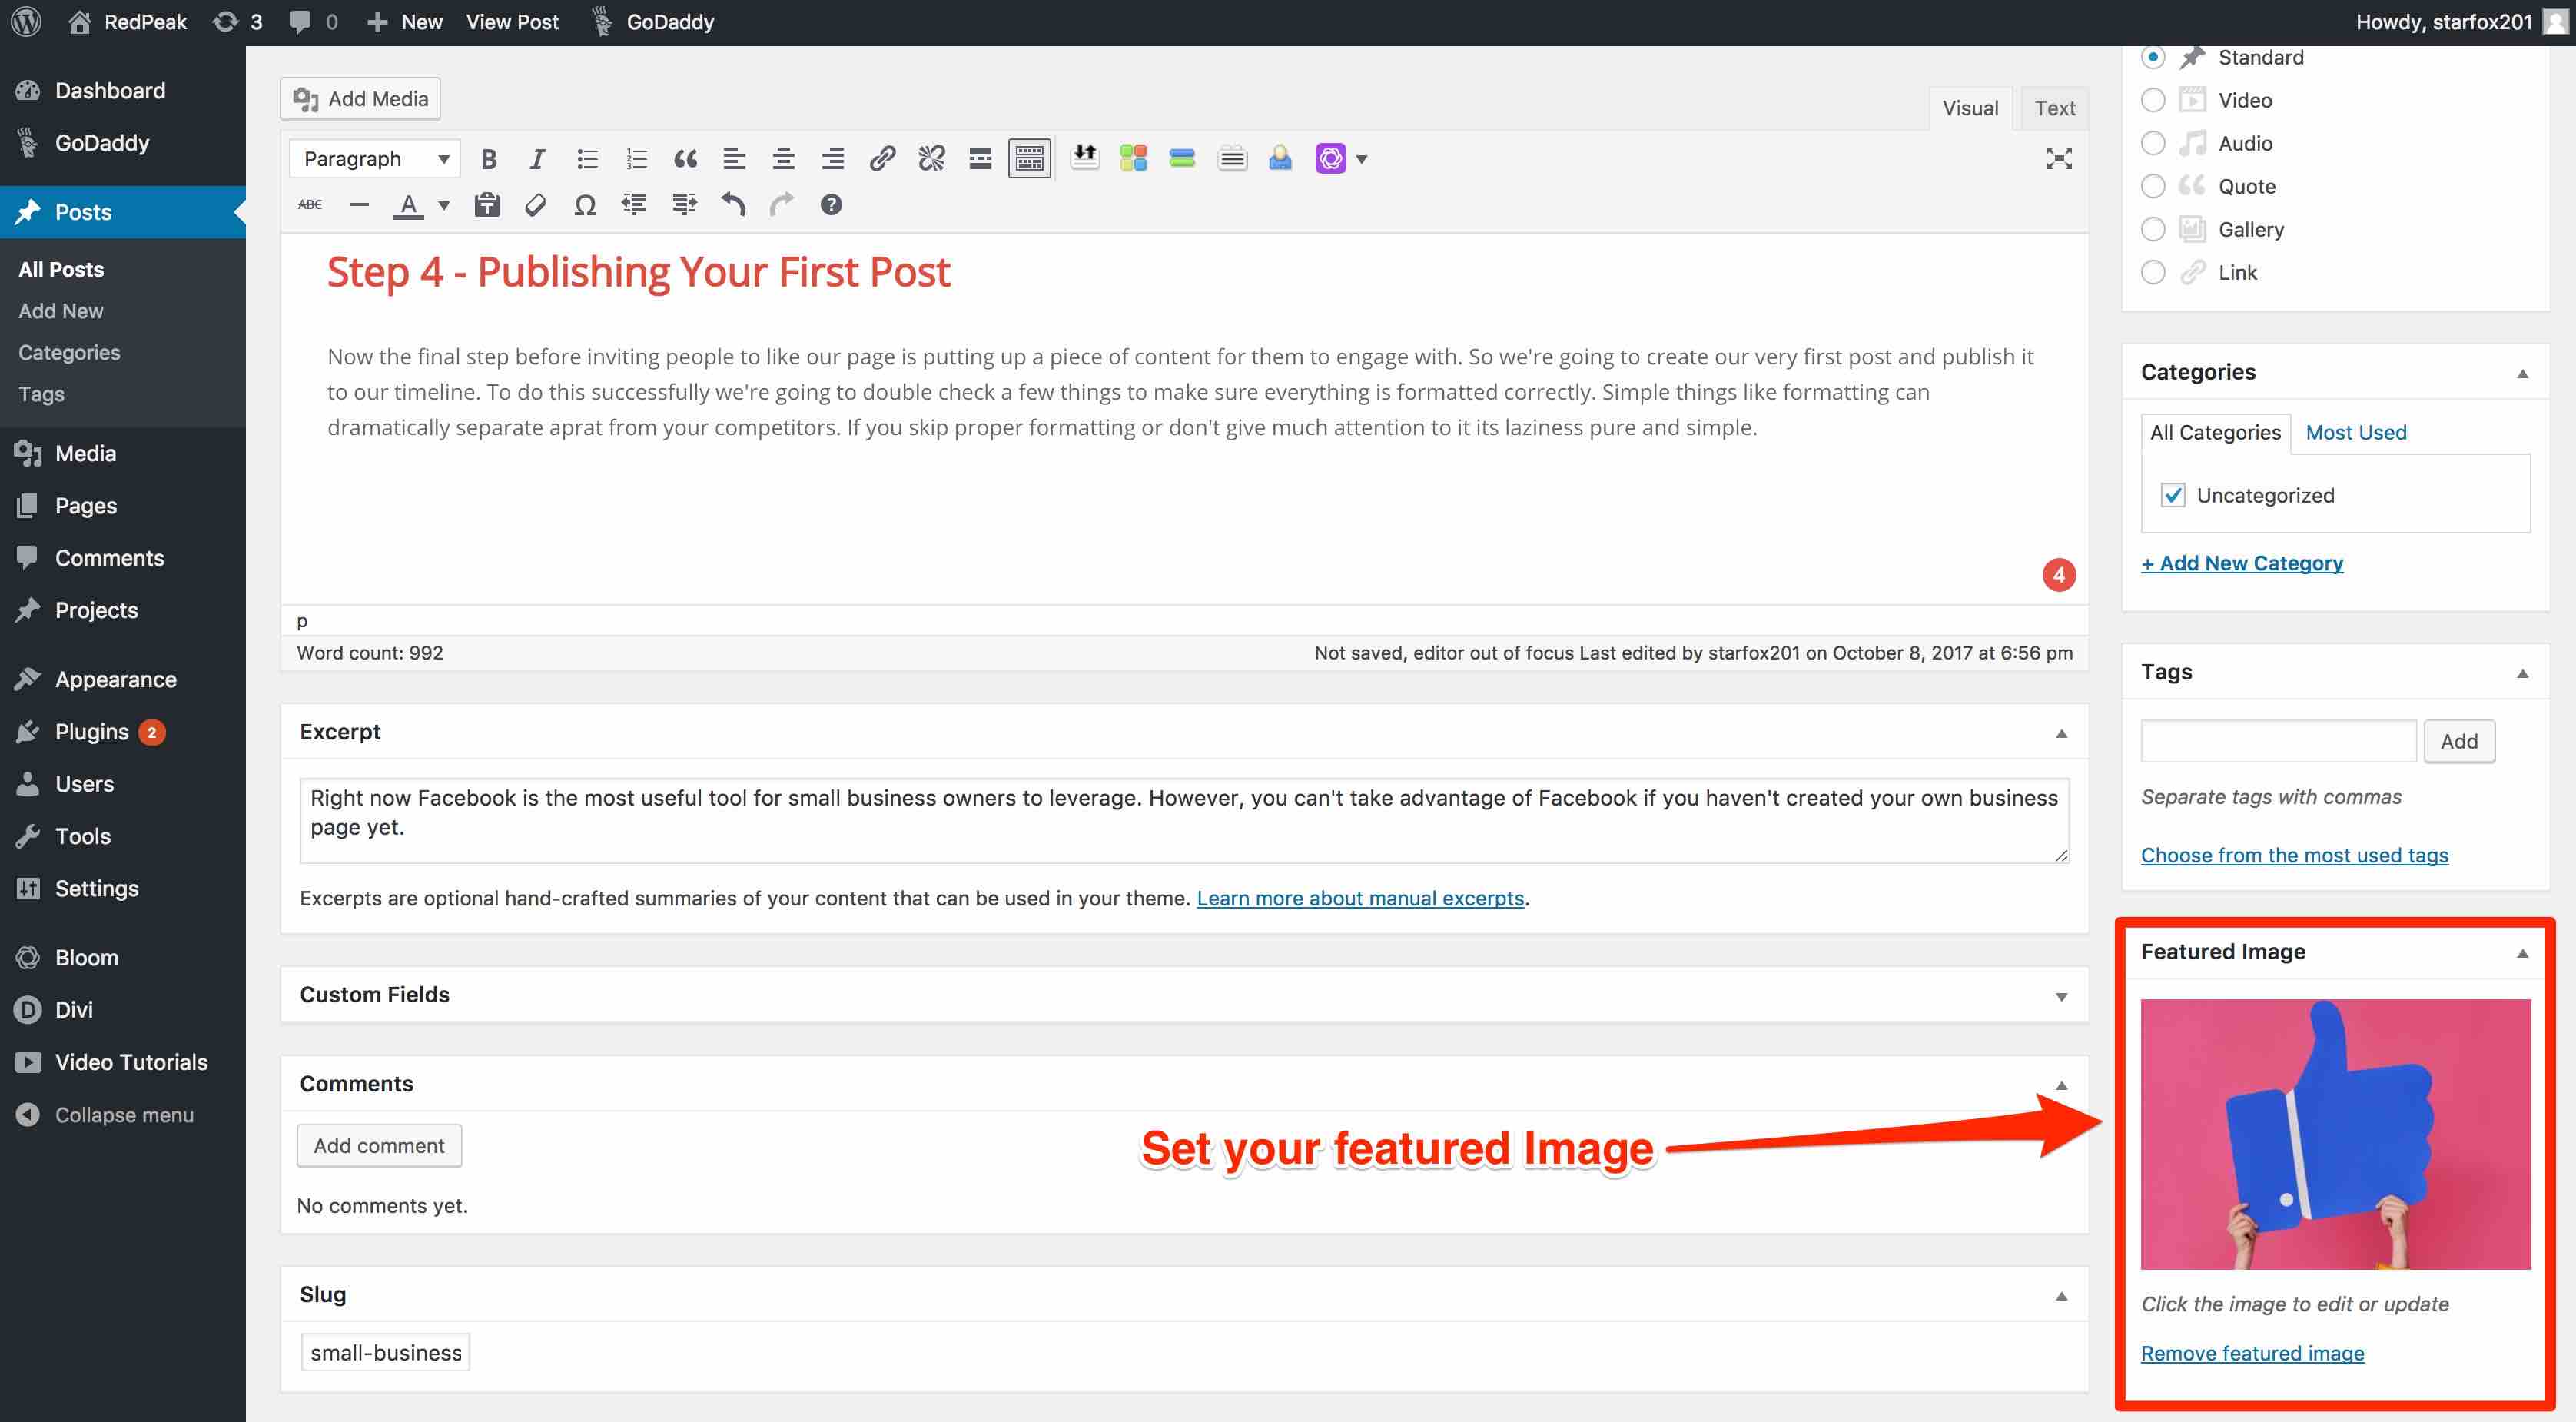The image size is (2576, 1422).
Task: Open the Appearance menu in sidebar
Action: click(x=122, y=680)
